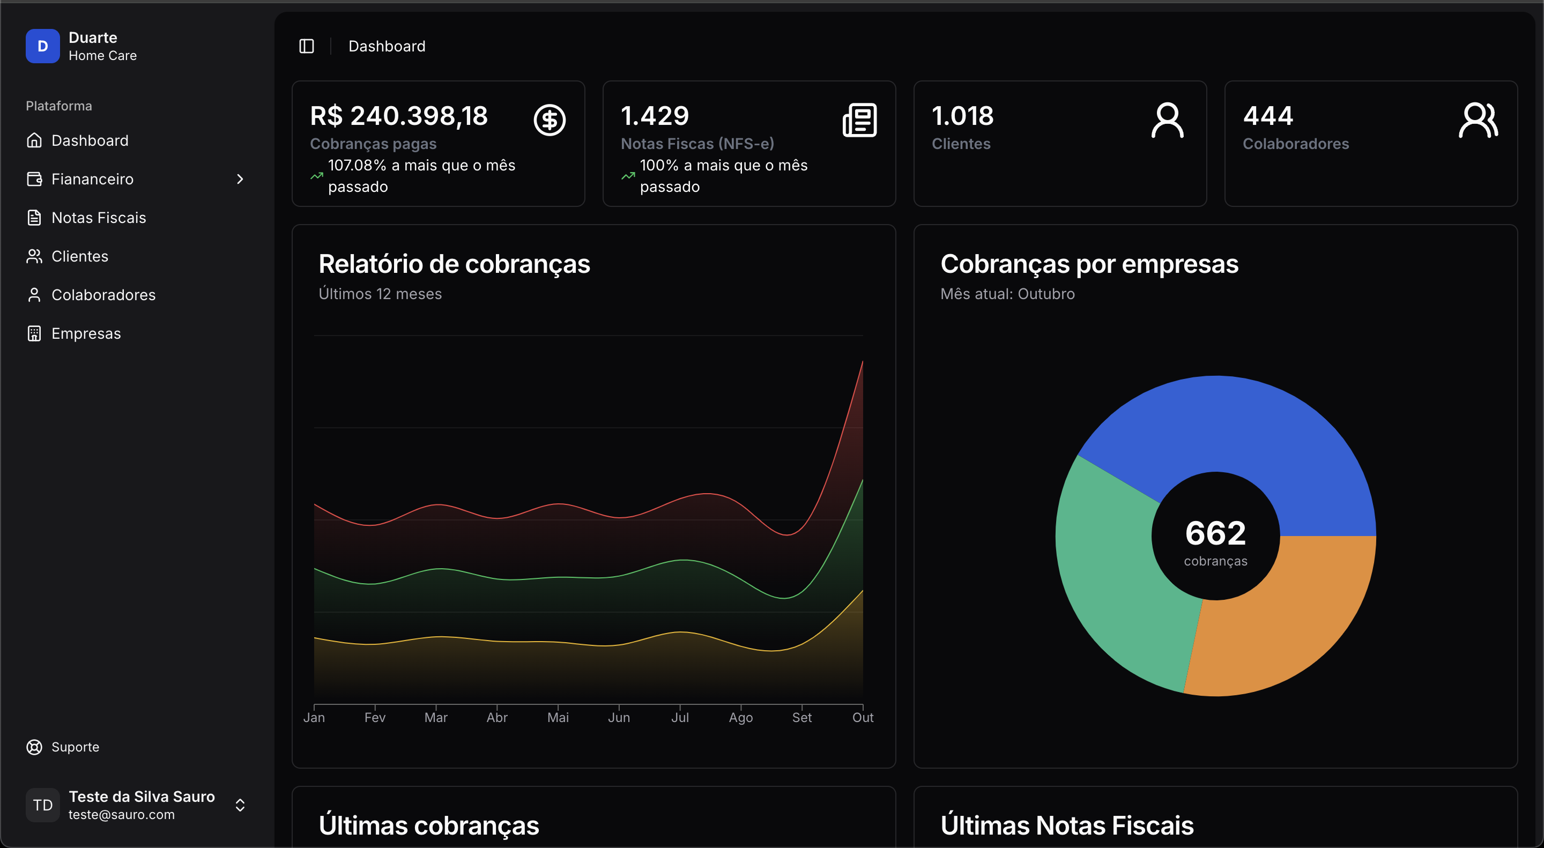The image size is (1544, 848).
Task: Click the Dashboard breadcrumb title
Action: [x=387, y=46]
